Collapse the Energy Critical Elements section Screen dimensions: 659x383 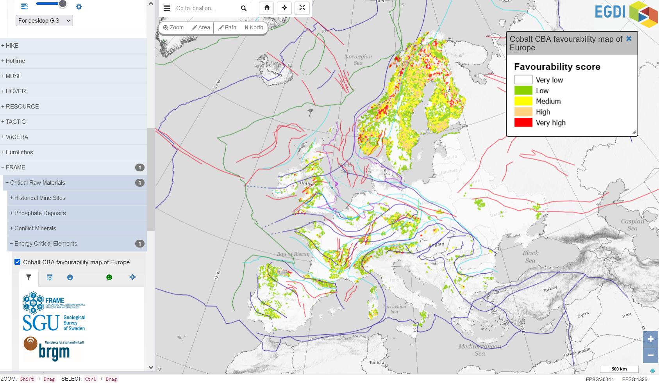point(45,244)
